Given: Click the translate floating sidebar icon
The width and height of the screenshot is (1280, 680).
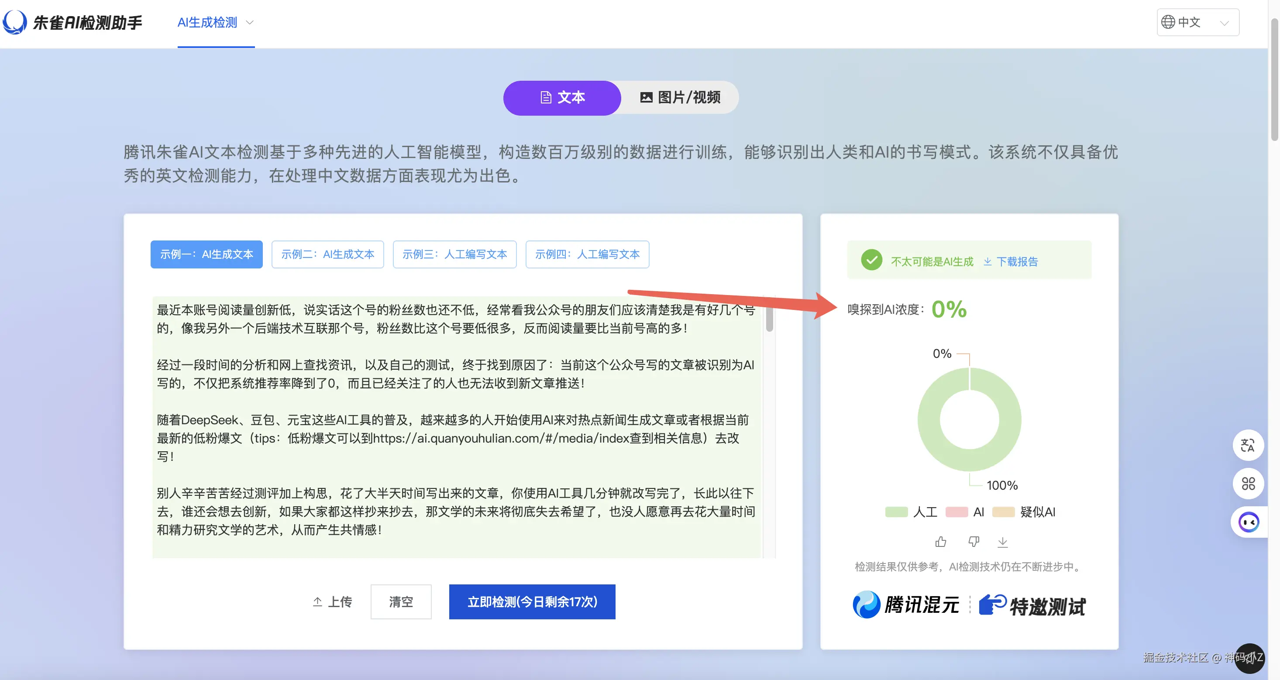Looking at the screenshot, I should point(1248,445).
